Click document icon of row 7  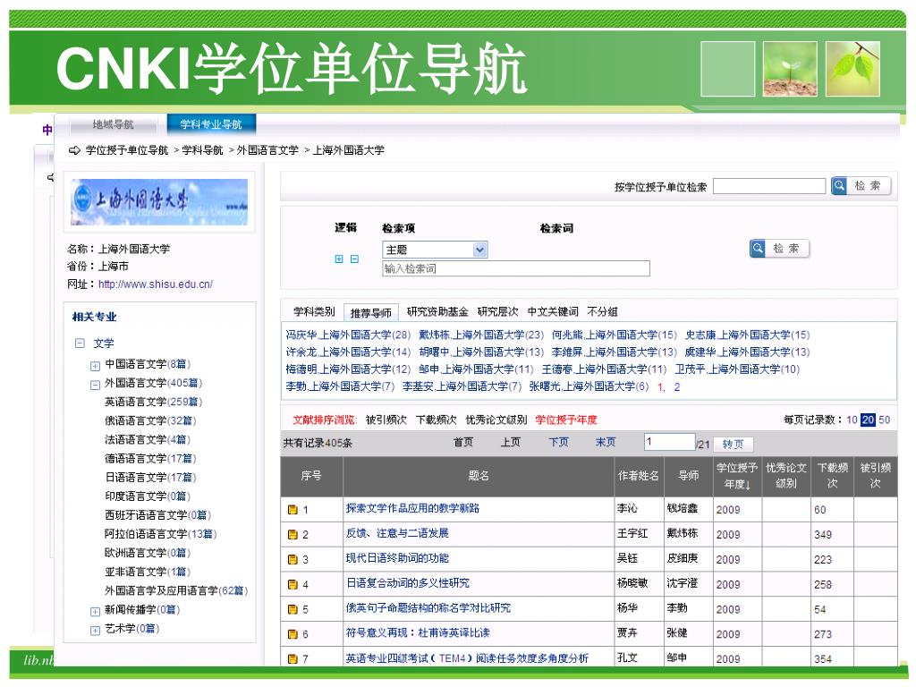click(x=293, y=659)
